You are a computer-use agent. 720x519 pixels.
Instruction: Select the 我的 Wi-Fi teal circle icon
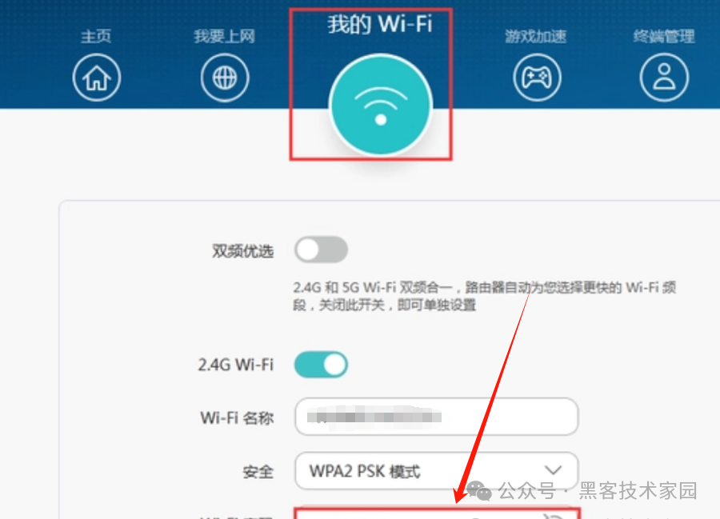(381, 105)
